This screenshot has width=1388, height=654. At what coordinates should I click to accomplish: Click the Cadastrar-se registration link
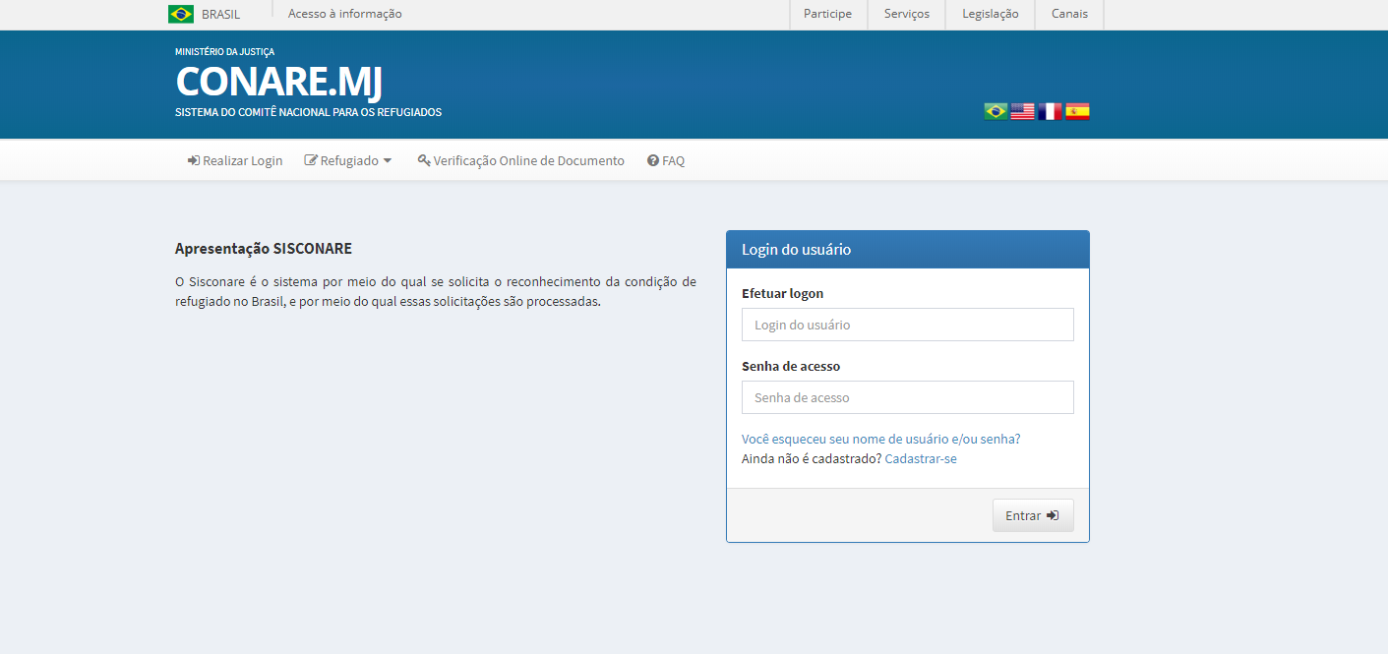tap(921, 458)
